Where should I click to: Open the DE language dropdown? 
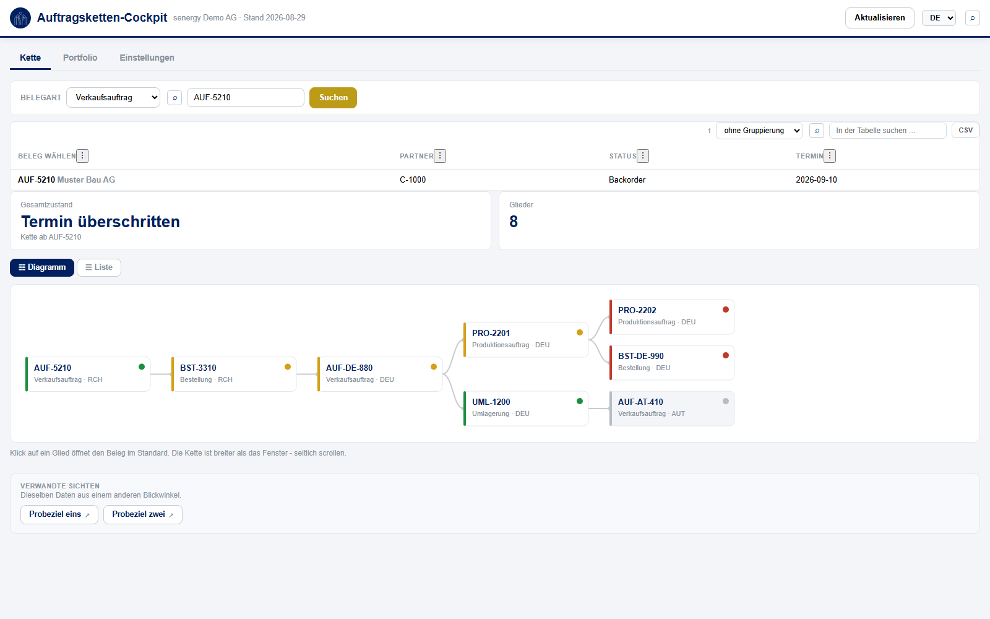coord(939,18)
